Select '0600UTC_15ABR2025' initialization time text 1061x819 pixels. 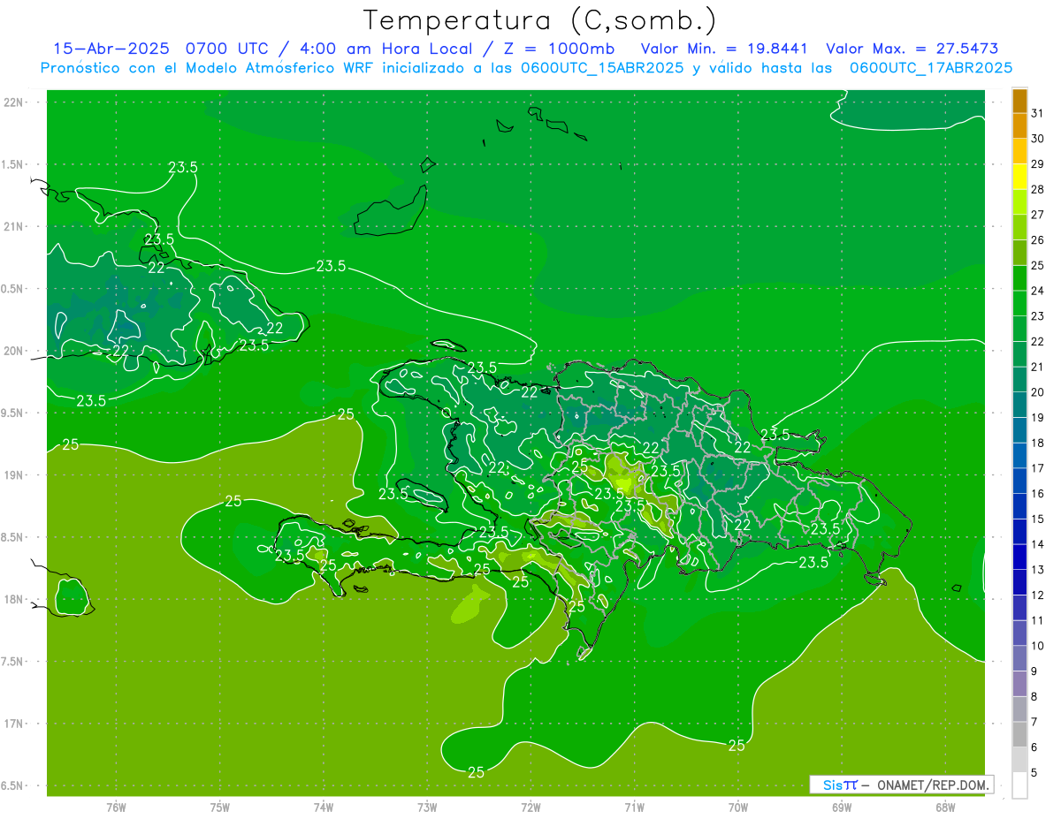[x=601, y=67]
